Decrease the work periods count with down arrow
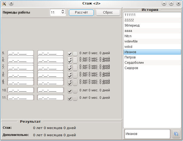Screen dimensions: 183x141 click(x=63, y=13)
